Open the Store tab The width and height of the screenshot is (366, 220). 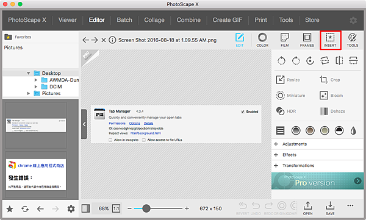312,20
